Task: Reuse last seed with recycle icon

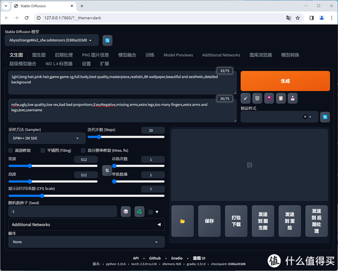Action: coord(140,211)
